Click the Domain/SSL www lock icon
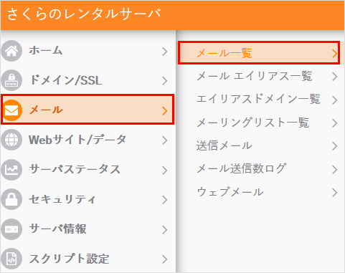 (11, 80)
